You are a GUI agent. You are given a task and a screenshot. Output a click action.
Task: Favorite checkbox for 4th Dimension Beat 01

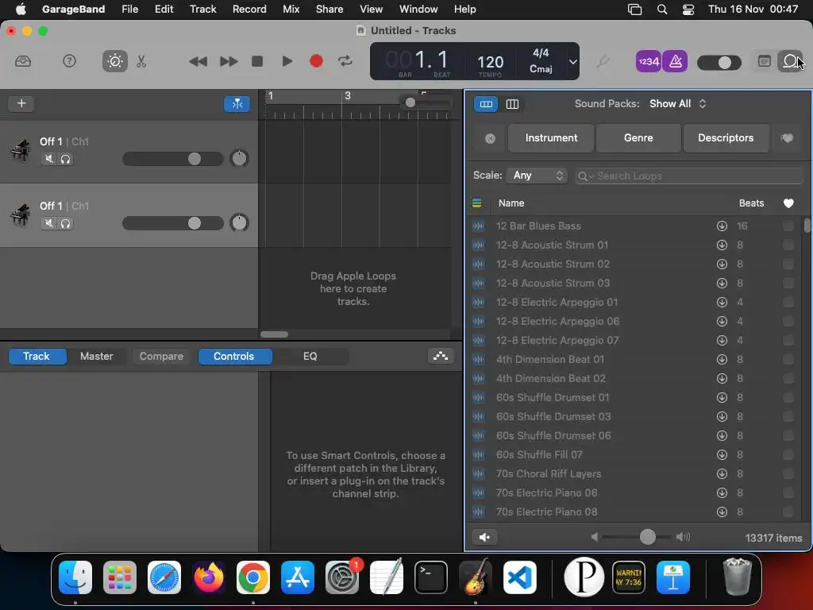788,360
